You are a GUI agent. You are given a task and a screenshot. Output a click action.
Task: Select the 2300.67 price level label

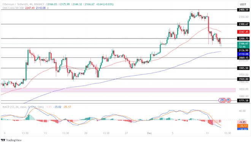pos(243,24)
